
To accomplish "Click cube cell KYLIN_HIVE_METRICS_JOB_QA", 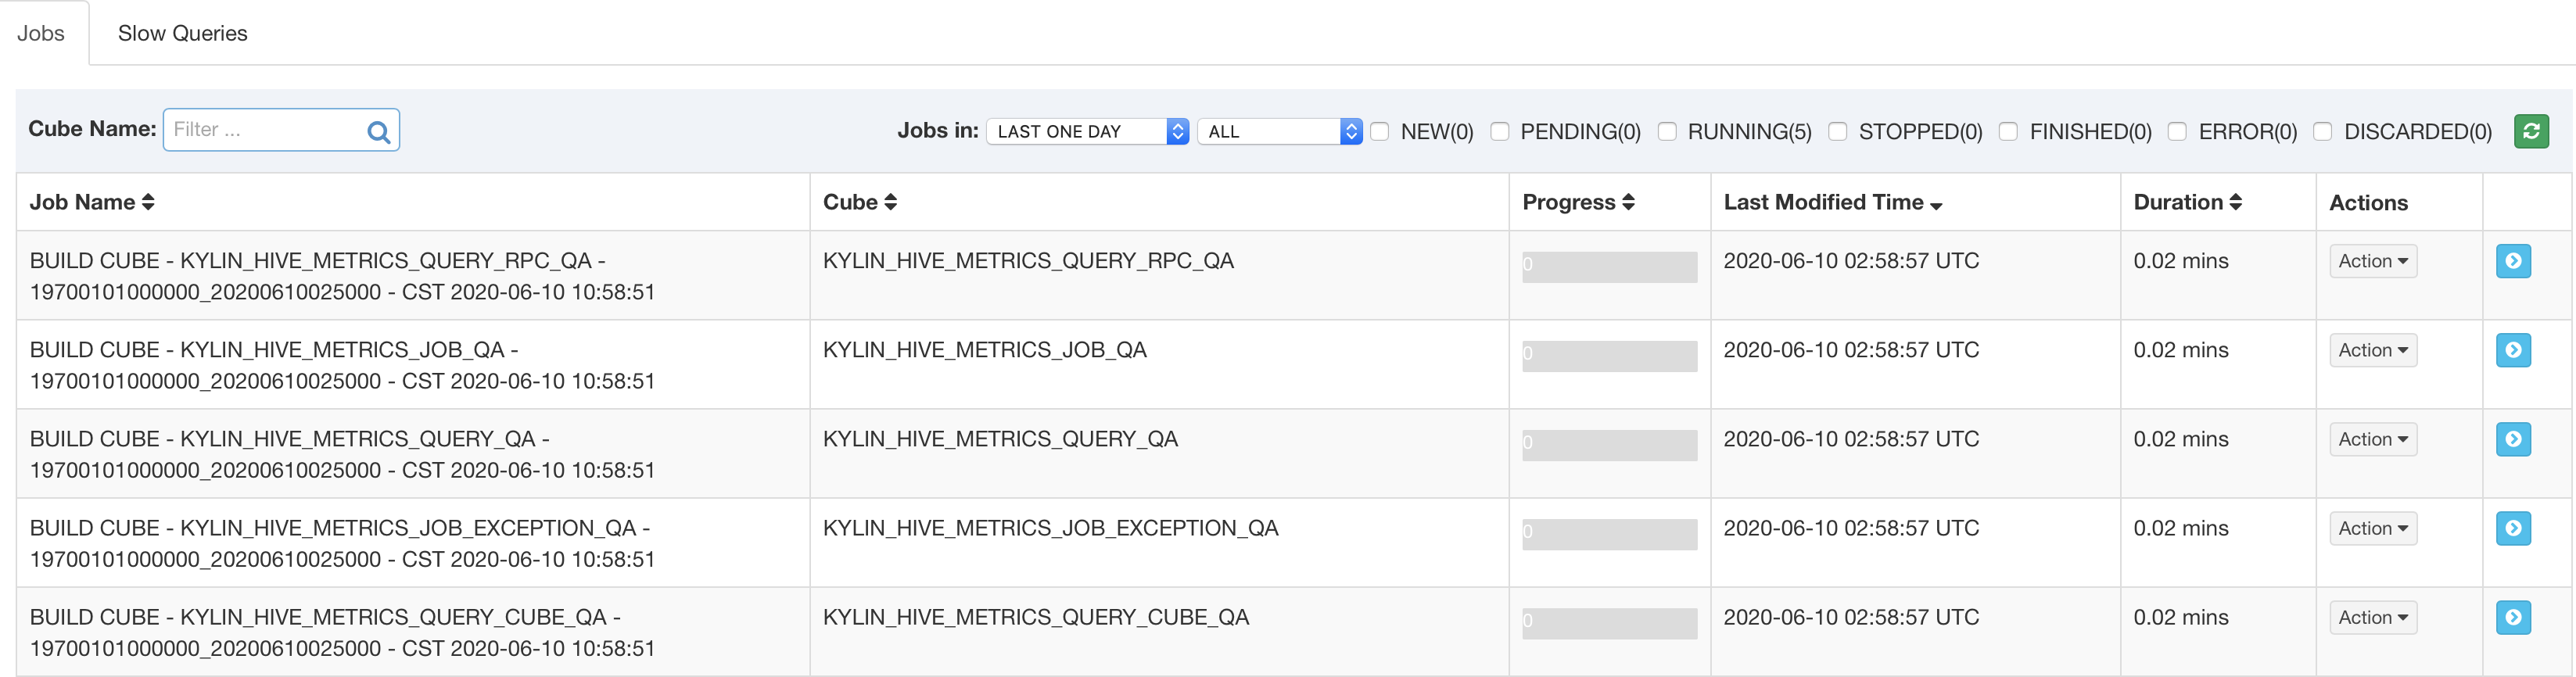I will (x=985, y=350).
